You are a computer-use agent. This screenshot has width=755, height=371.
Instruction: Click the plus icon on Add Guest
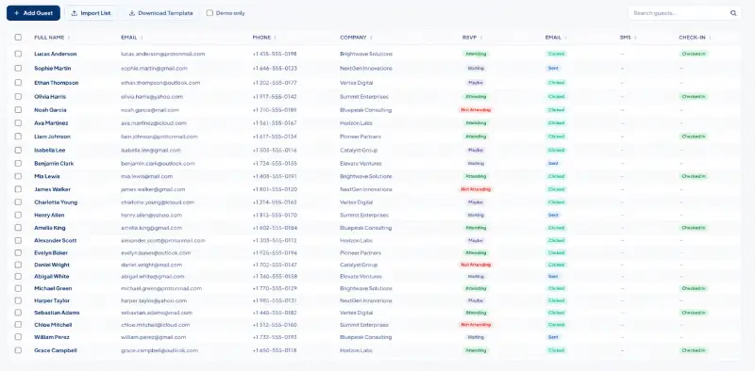[16, 13]
